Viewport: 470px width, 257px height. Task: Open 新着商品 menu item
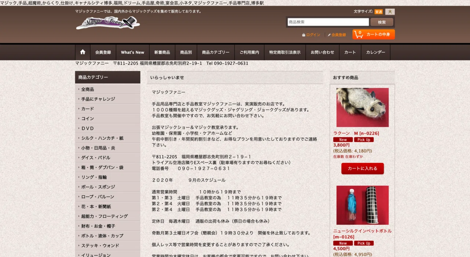pos(162,52)
